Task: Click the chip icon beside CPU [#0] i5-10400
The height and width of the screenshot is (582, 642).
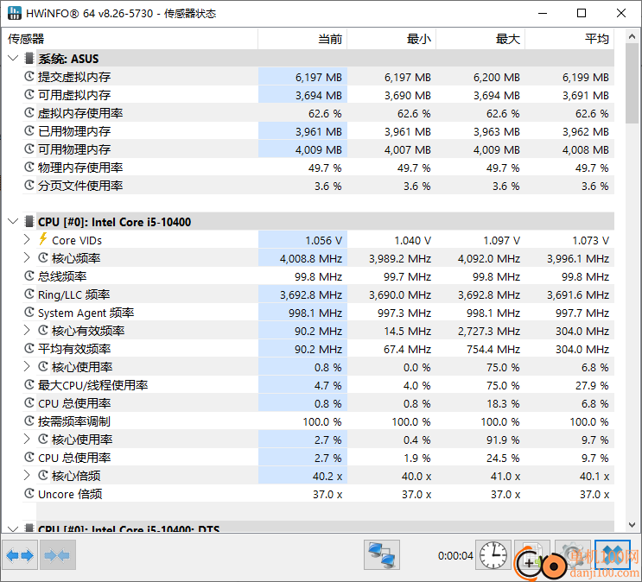Action: (x=29, y=221)
